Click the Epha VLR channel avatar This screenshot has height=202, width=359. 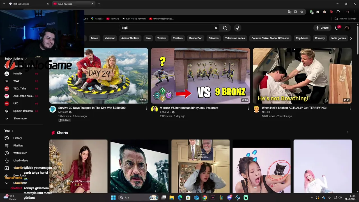pos(155,109)
